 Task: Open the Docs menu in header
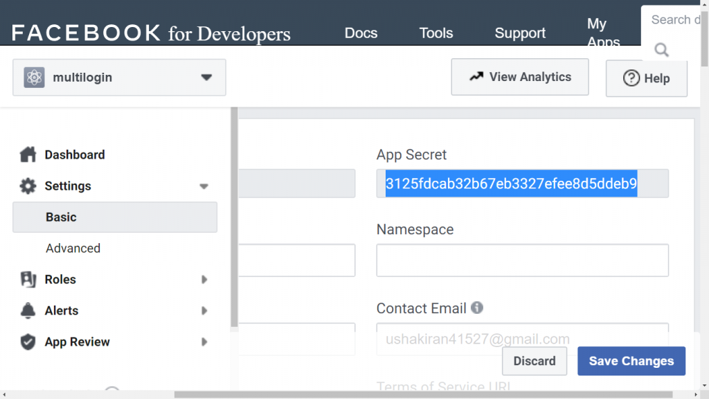point(361,33)
